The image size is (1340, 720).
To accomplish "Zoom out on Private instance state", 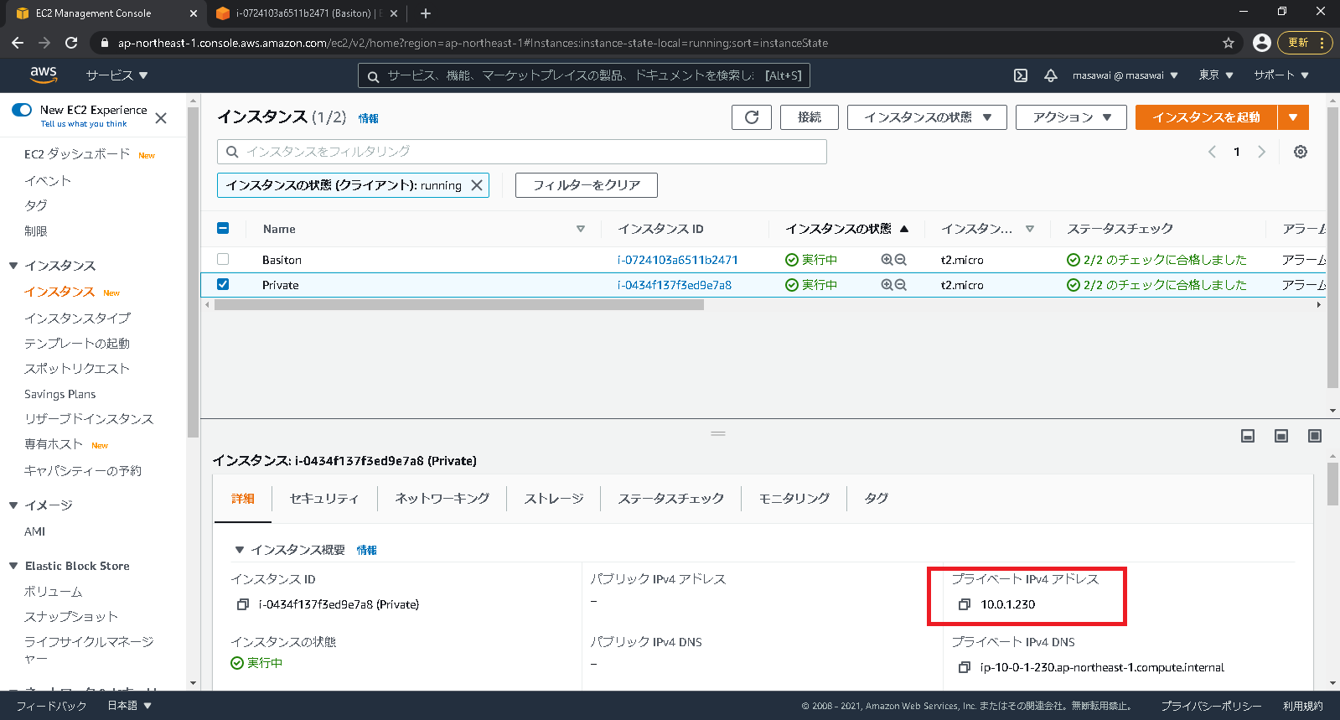I will 901,285.
